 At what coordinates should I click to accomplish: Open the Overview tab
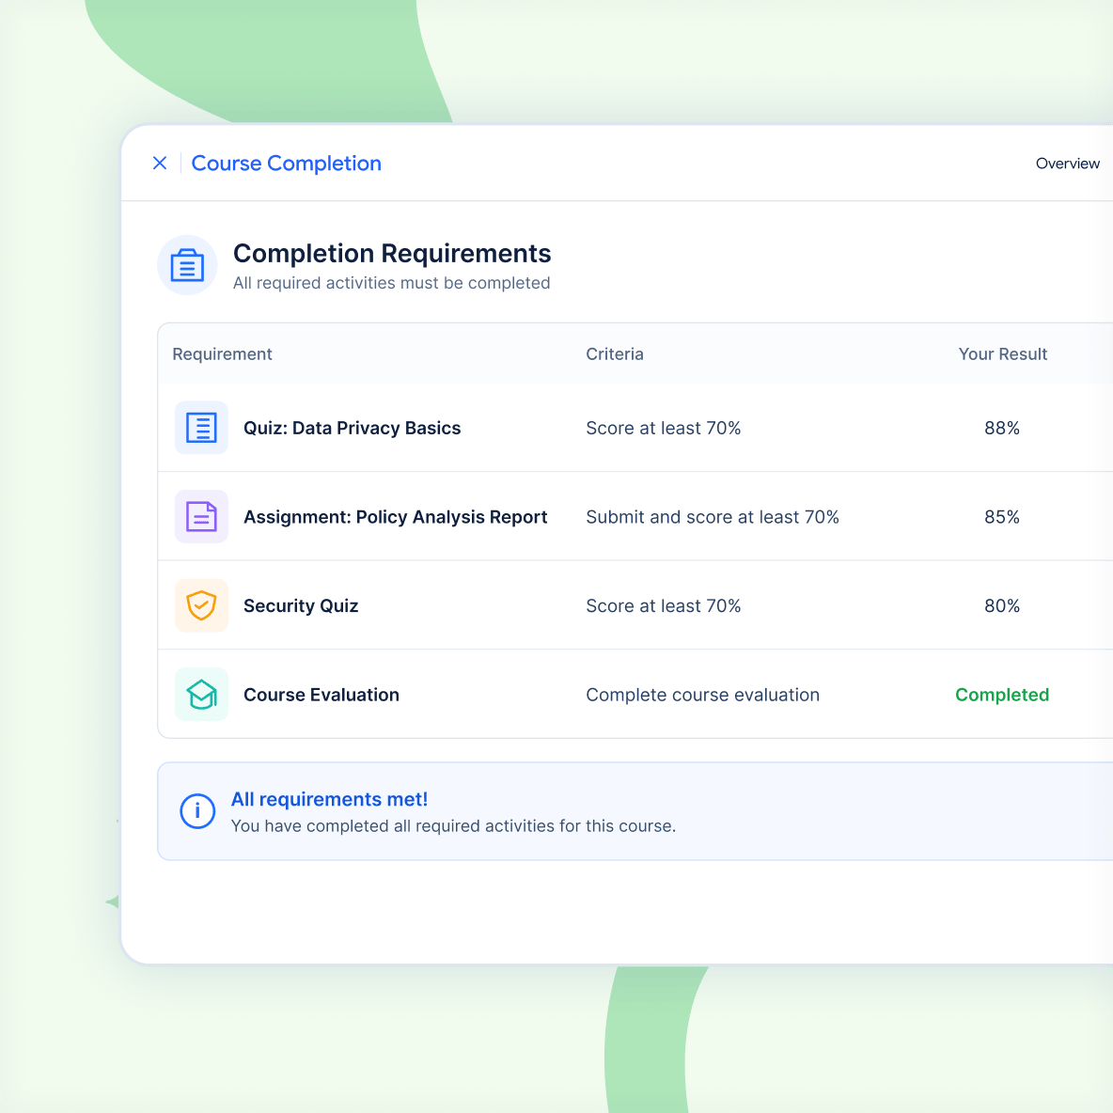pos(1067,164)
